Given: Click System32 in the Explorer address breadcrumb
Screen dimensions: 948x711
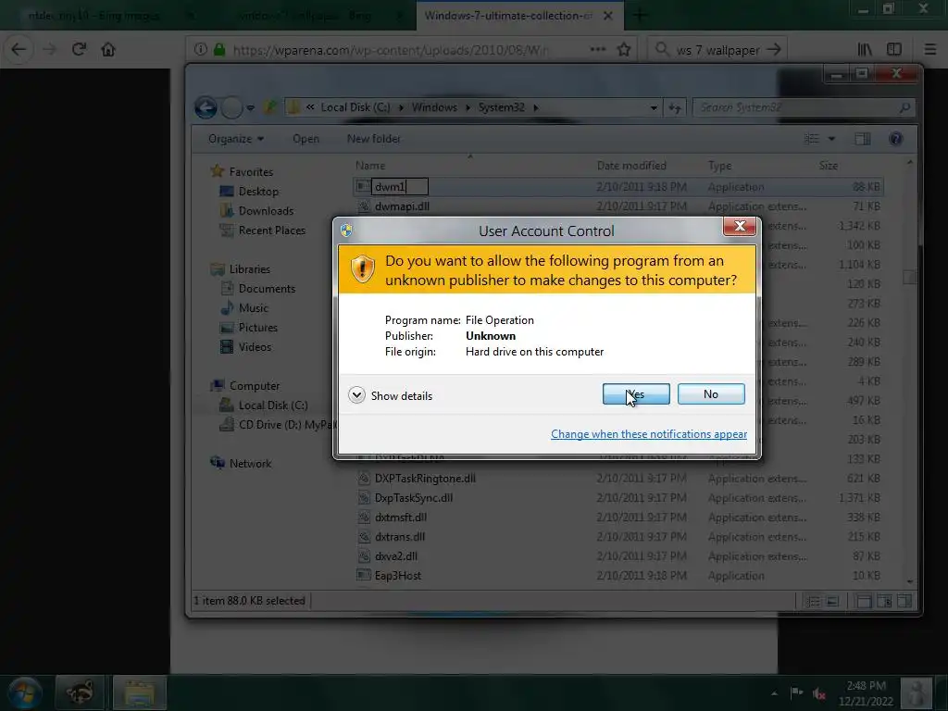Looking at the screenshot, I should (x=501, y=107).
